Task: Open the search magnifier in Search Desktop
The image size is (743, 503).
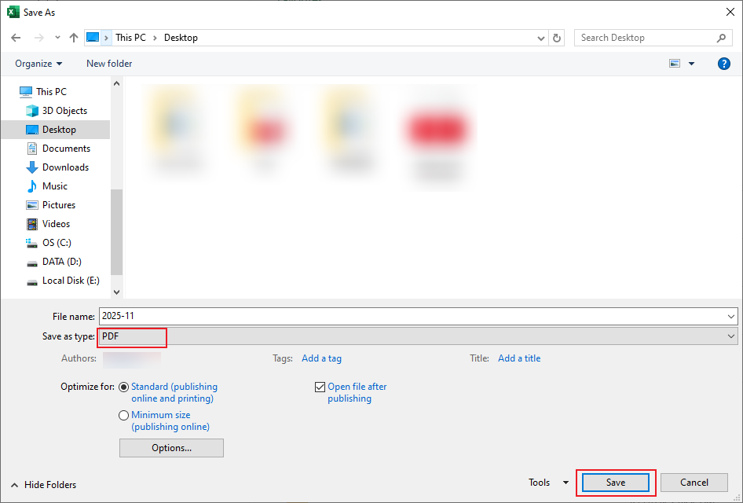Action: pos(722,37)
